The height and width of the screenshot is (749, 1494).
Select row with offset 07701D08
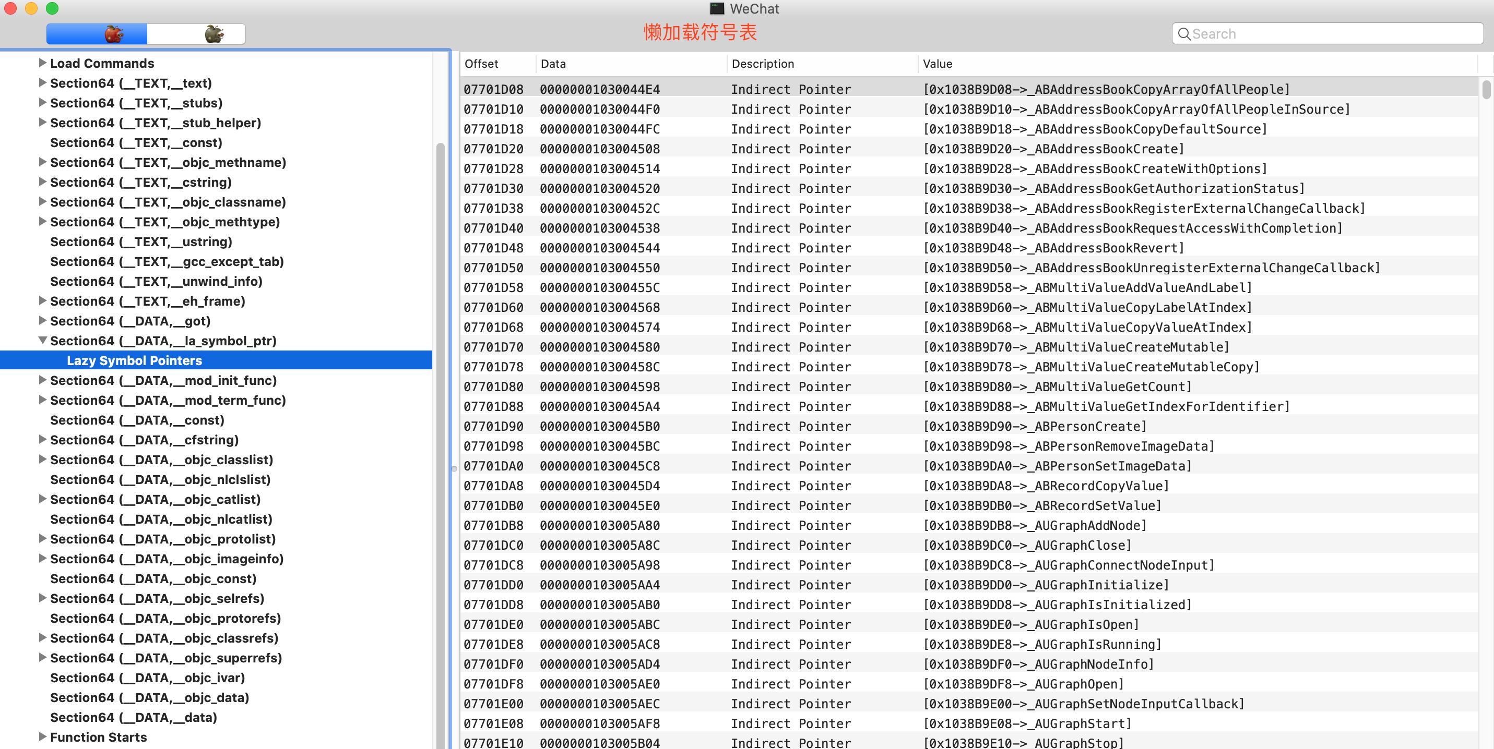(970, 89)
